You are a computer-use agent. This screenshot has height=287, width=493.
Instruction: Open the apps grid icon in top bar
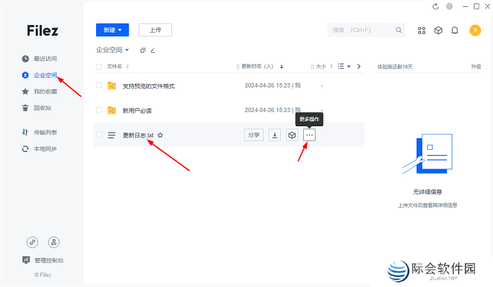coord(422,30)
